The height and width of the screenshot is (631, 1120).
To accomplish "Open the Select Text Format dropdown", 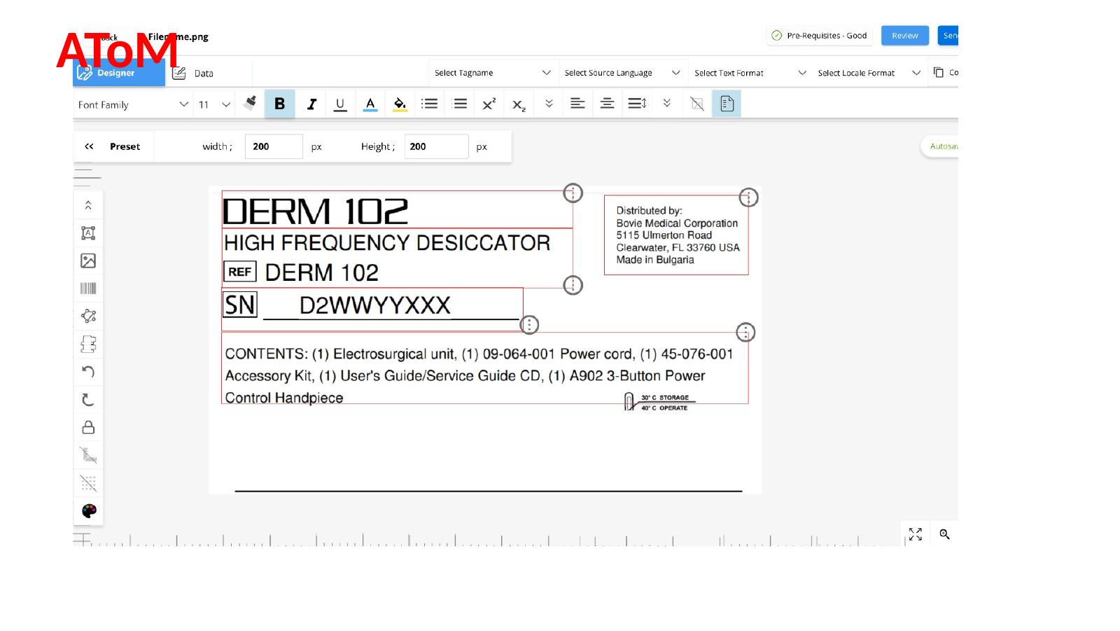I will click(750, 73).
